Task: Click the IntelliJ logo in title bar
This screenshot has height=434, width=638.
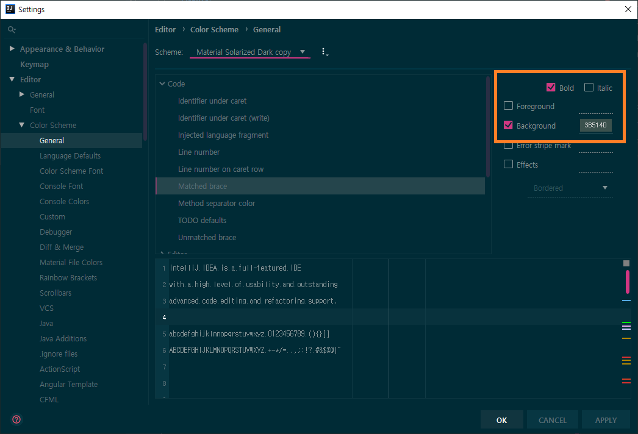Action: point(10,9)
